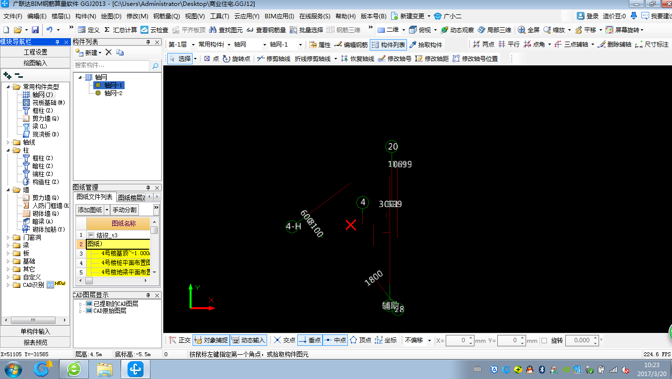Click 修剪轴线 trim axis tool

click(273, 58)
